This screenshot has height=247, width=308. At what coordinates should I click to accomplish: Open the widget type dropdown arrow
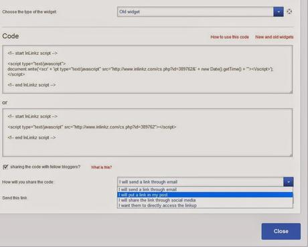pyautogui.click(x=279, y=12)
